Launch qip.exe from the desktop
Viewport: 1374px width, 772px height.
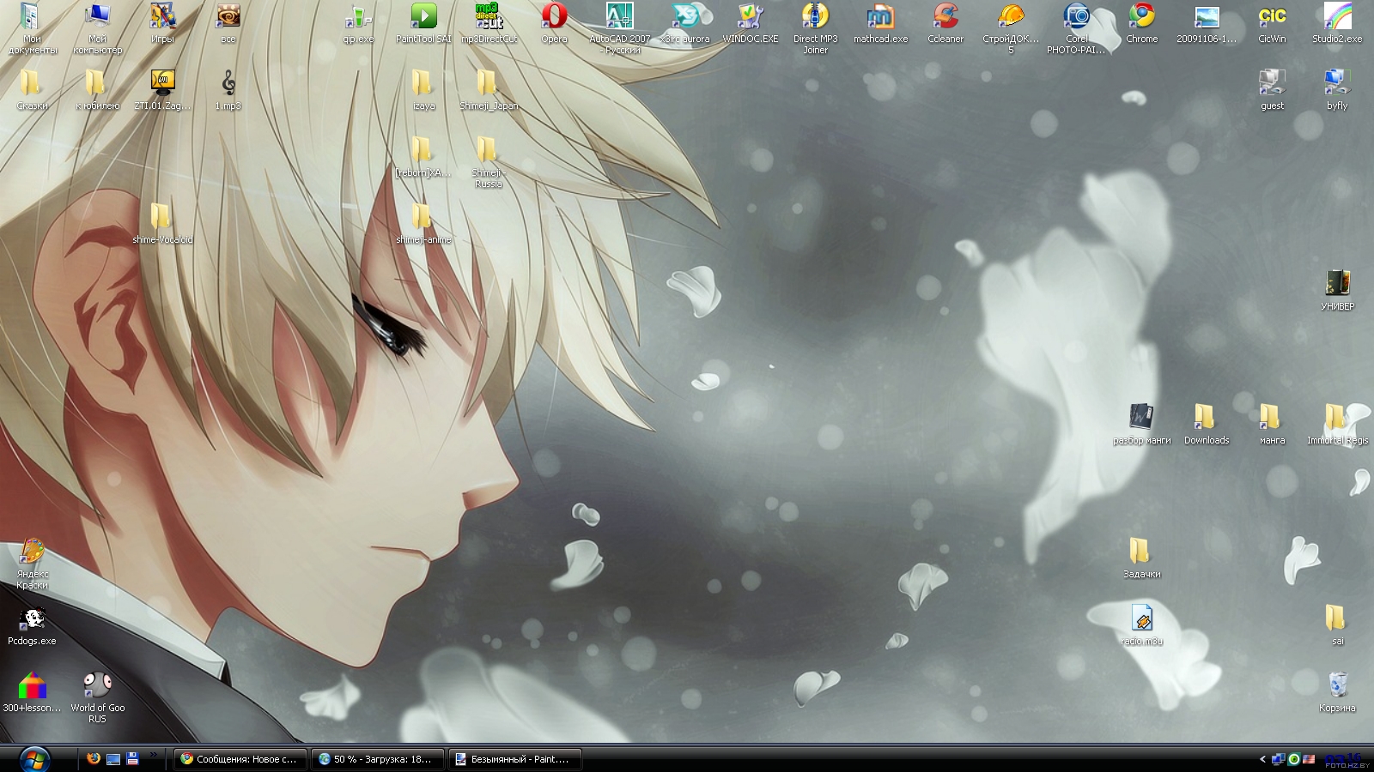coord(358,23)
